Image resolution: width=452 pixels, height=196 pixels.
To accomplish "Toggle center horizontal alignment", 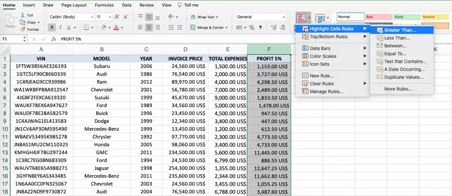I will 149,28.
